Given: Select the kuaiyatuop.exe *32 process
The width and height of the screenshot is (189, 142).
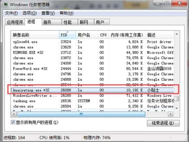Looking at the screenshot, I should pos(92,90).
